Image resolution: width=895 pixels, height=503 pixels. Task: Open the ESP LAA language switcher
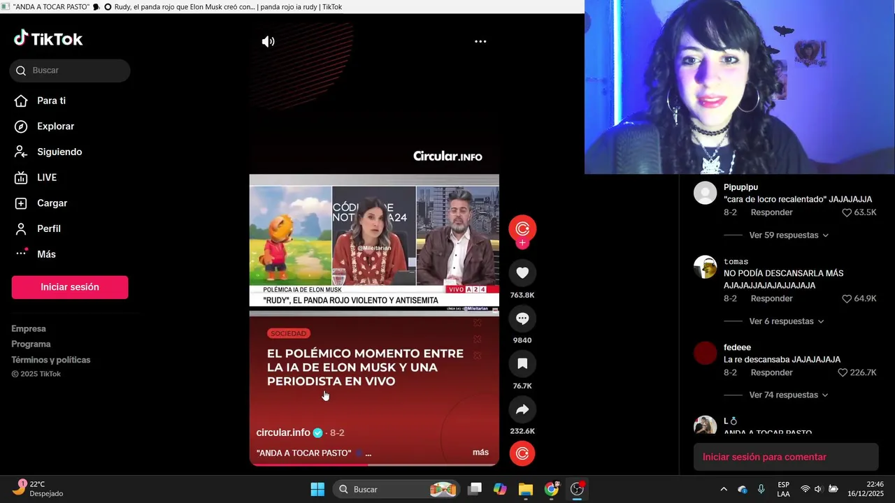[x=783, y=489]
